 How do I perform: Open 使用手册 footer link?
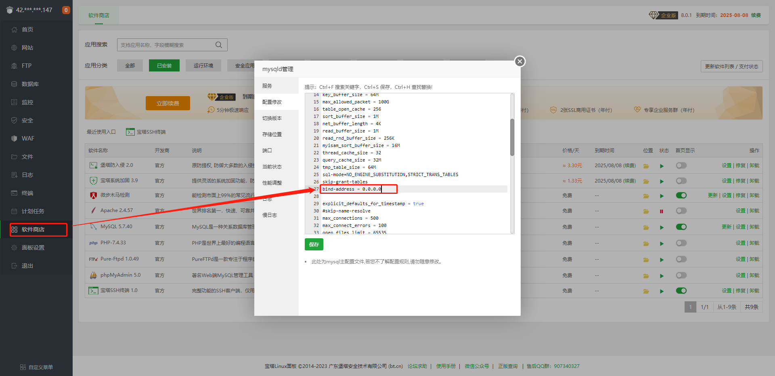pos(446,366)
